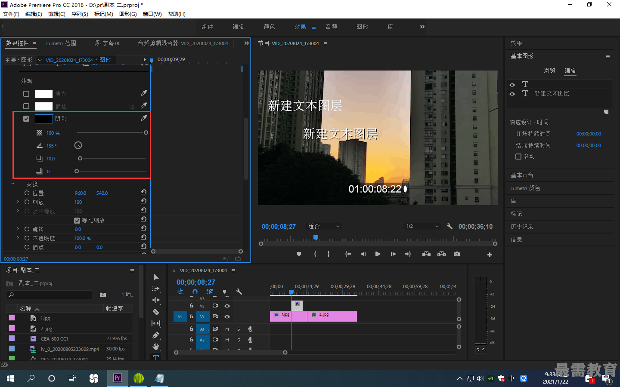Screen dimensions: 620x387
Task: Show more workspaces overflow arrows
Action: (422, 27)
